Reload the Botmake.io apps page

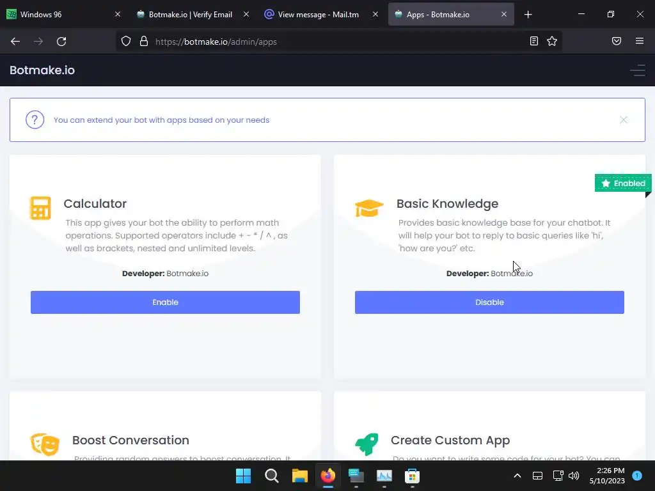click(61, 42)
